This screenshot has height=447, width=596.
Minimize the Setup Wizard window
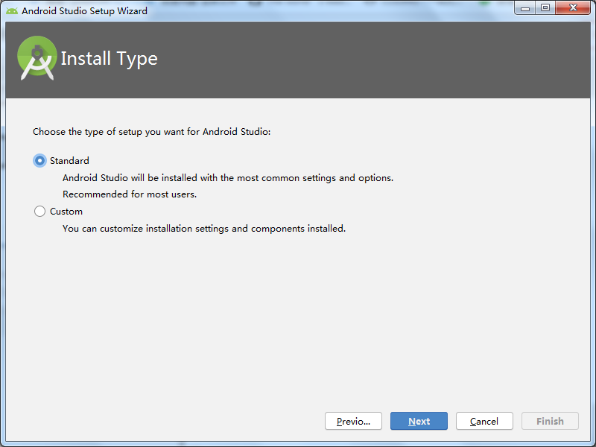(x=525, y=7)
